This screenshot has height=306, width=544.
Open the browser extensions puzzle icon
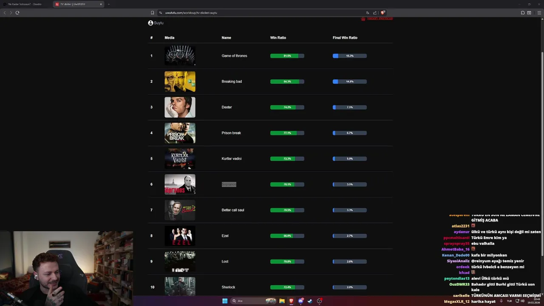(523, 13)
